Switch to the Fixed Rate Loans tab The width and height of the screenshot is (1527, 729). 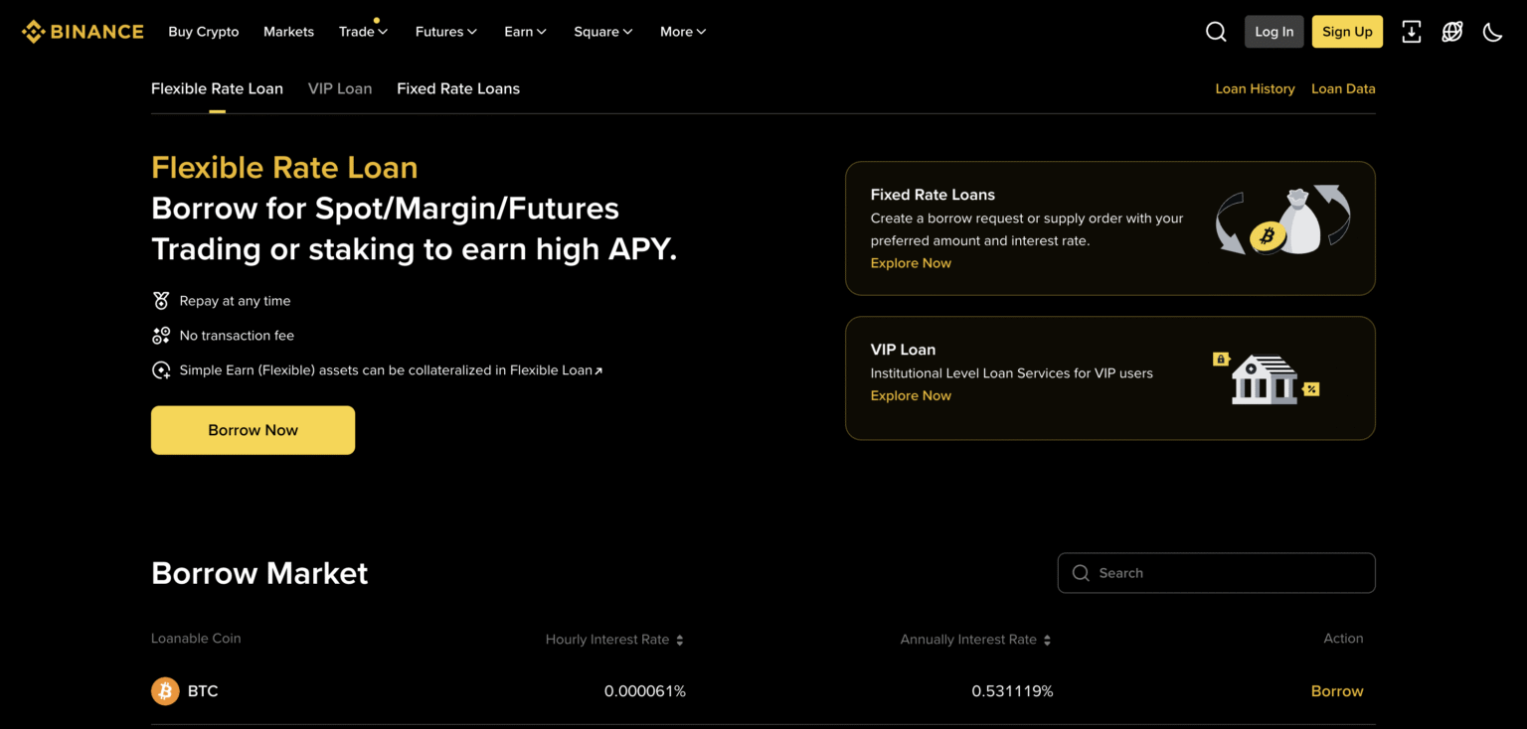click(x=458, y=88)
